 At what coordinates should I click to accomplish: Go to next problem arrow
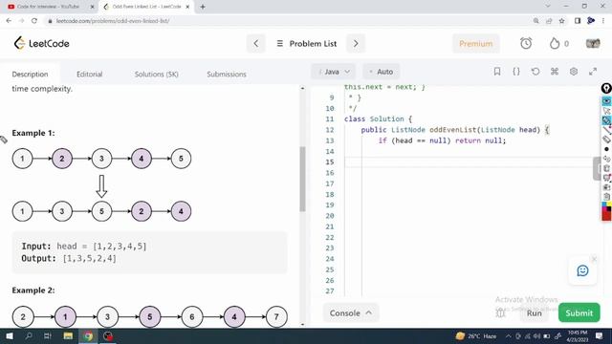[x=356, y=44]
